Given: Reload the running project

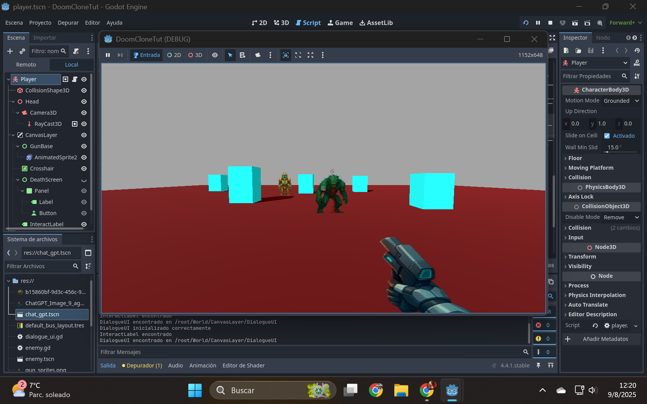Looking at the screenshot, I should [526, 23].
